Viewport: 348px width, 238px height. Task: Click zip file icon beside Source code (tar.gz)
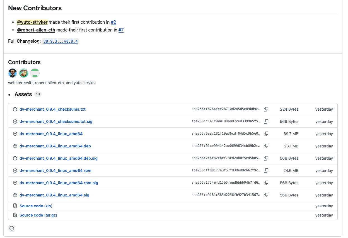click(x=15, y=215)
